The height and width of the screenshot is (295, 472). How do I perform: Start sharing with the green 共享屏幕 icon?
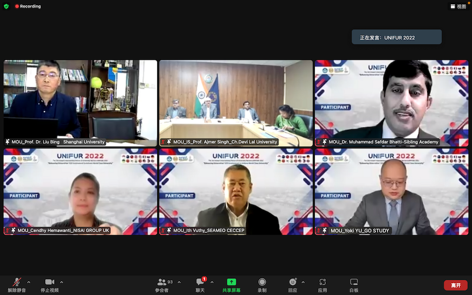coord(231,282)
